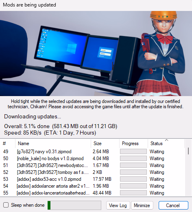Viewport: 192px width, 212px height.
Task: Select addxx-lancerartoriaalterhead 48.44 MB row
Action: [x=92, y=193]
